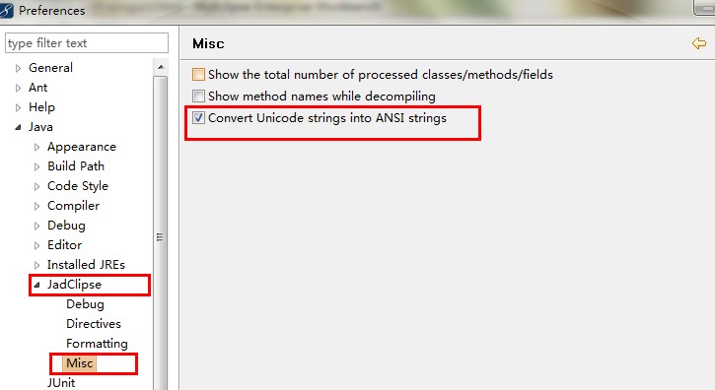The height and width of the screenshot is (390, 715).
Task: Click the scroll up arrow in tree panel
Action: [x=161, y=67]
